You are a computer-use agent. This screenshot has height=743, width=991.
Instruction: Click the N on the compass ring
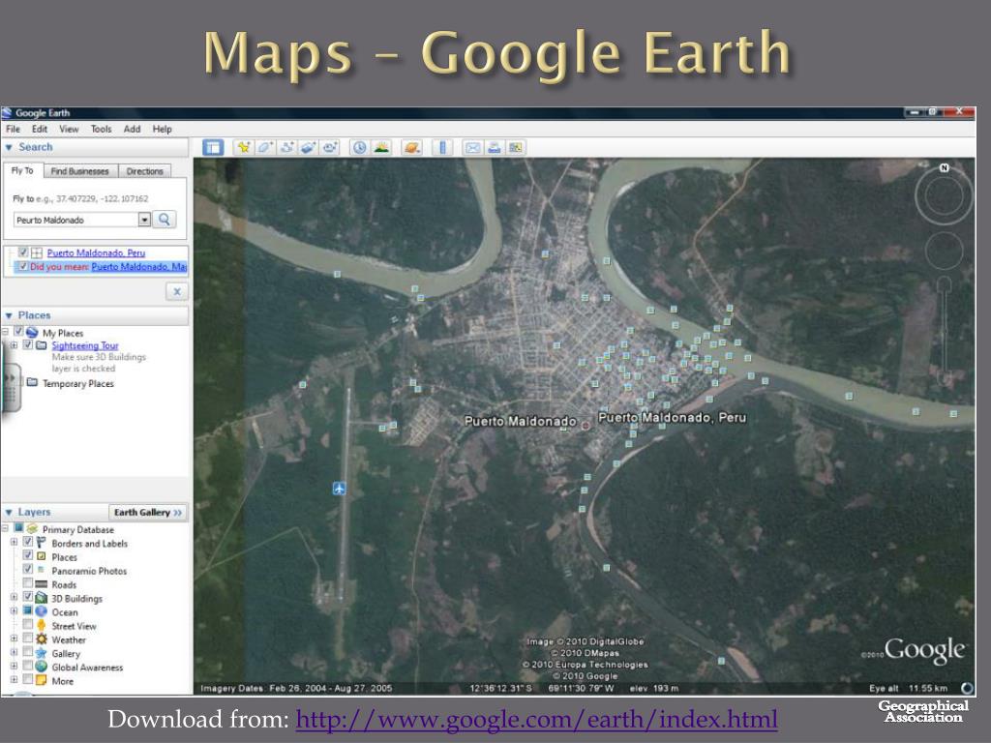pyautogui.click(x=944, y=167)
